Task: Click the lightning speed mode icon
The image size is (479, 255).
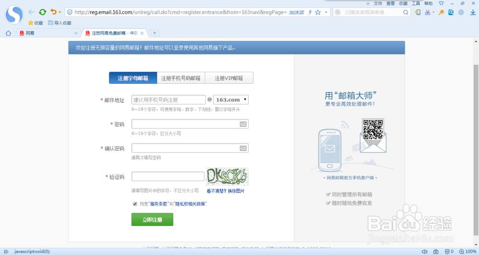Action: click(x=310, y=12)
